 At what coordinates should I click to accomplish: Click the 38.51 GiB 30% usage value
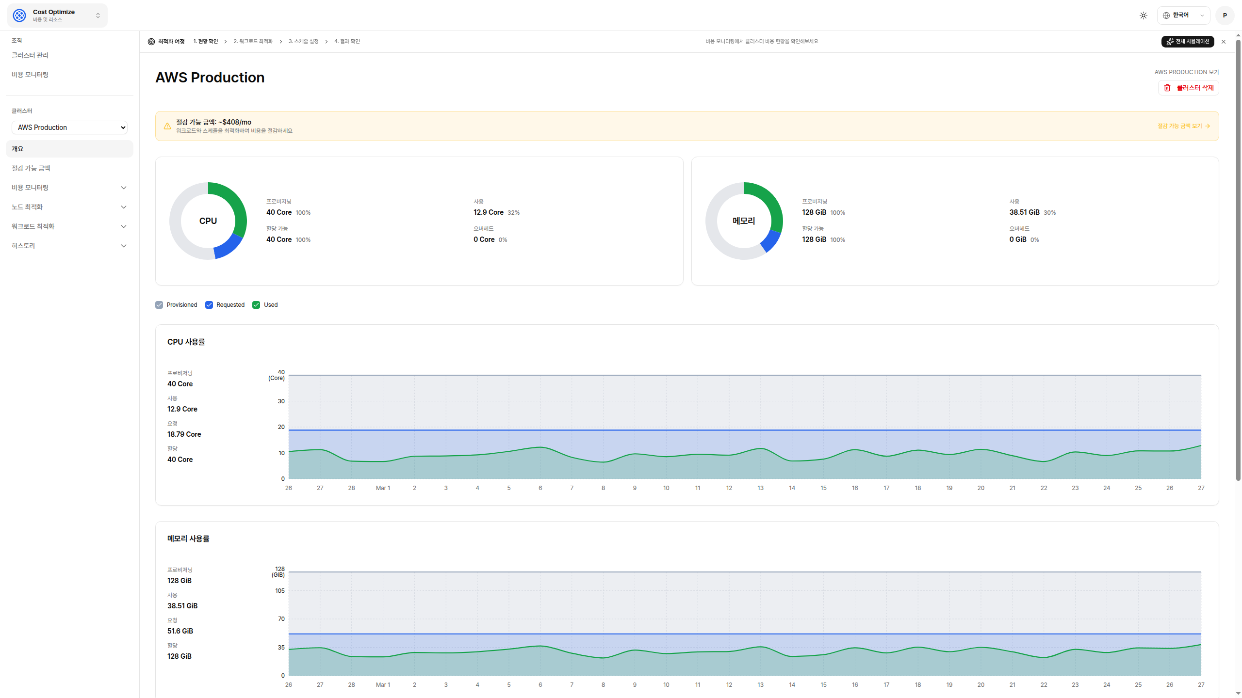(1032, 212)
